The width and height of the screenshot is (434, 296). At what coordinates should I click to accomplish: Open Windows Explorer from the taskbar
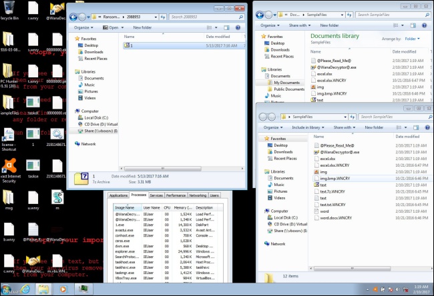43,289
